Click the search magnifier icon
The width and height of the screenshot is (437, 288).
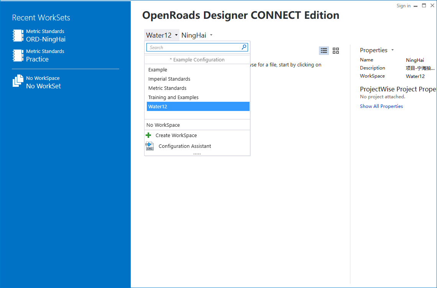(x=244, y=47)
